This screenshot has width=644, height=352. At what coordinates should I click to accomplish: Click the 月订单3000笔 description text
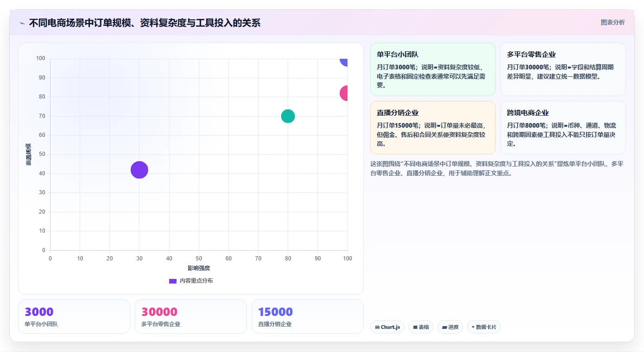click(431, 76)
